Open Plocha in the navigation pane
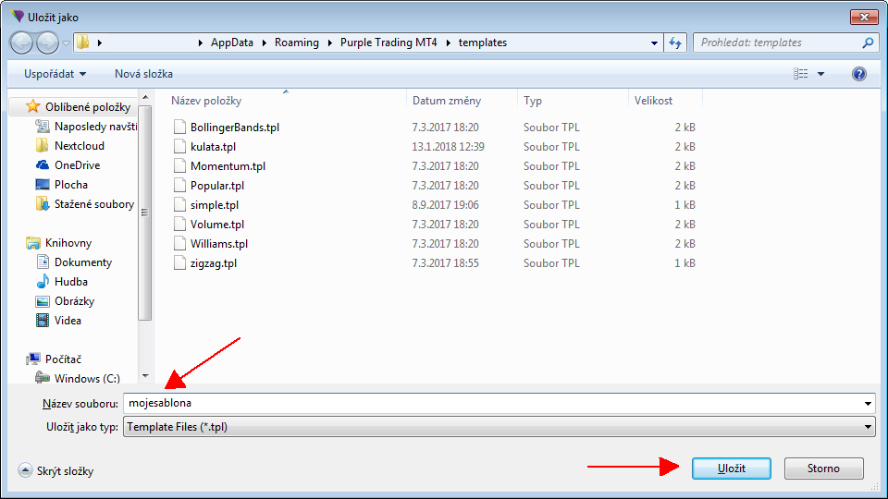 (x=62, y=185)
